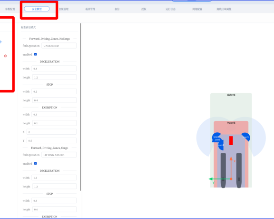Click NoCargo DECELERATION height field showing 1.2
274x219 pixels.
pos(54,77)
